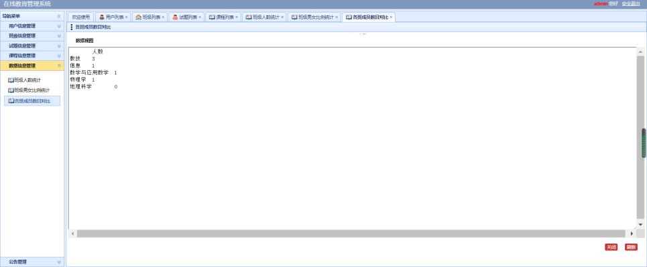Click the book icon on 各班成员数目对比 tab

point(349,17)
